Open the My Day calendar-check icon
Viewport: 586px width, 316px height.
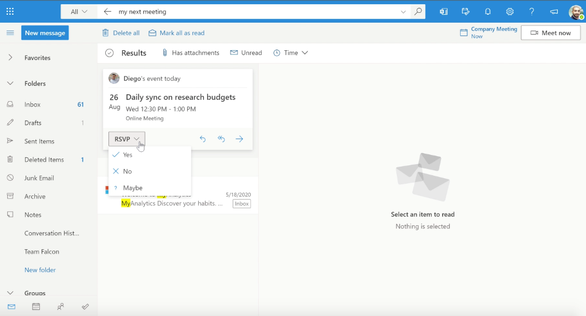tap(465, 12)
